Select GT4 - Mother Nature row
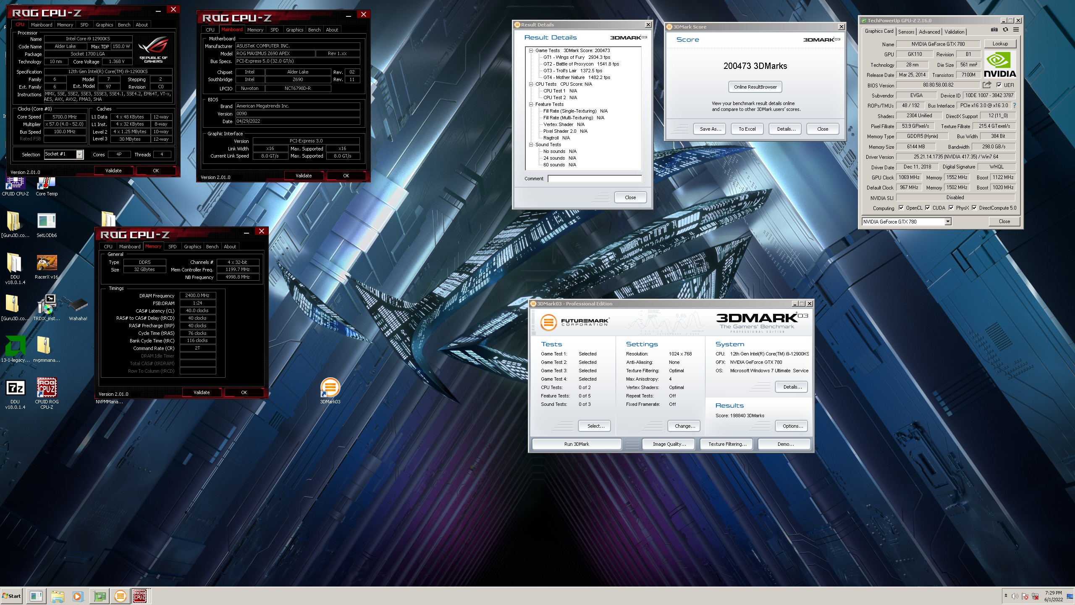This screenshot has width=1075, height=605. (x=577, y=77)
